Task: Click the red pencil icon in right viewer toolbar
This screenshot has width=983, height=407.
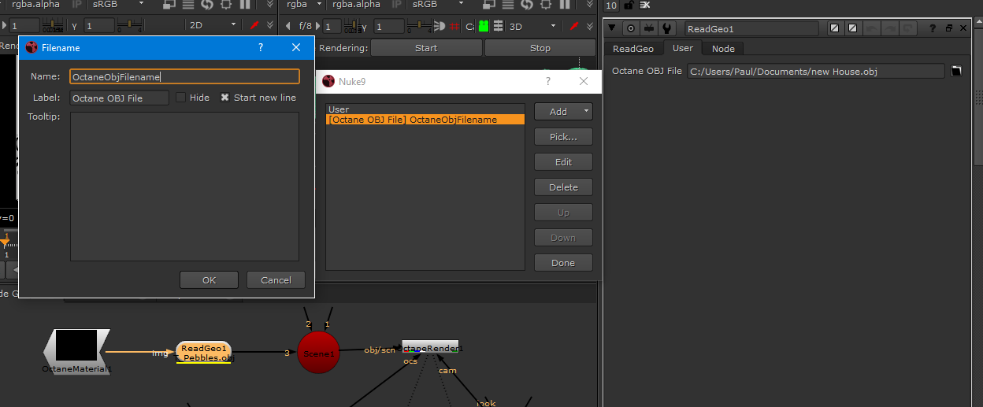Action: point(573,25)
